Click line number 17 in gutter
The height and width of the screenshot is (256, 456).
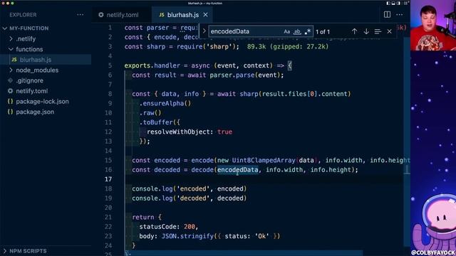[108, 179]
